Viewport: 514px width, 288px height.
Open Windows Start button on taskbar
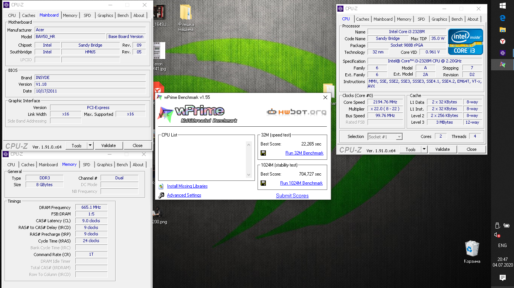(x=502, y=6)
